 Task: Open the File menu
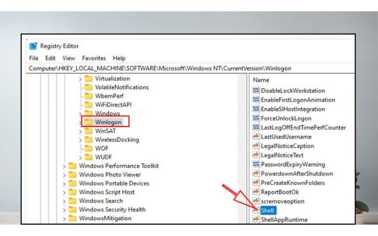tap(34, 58)
